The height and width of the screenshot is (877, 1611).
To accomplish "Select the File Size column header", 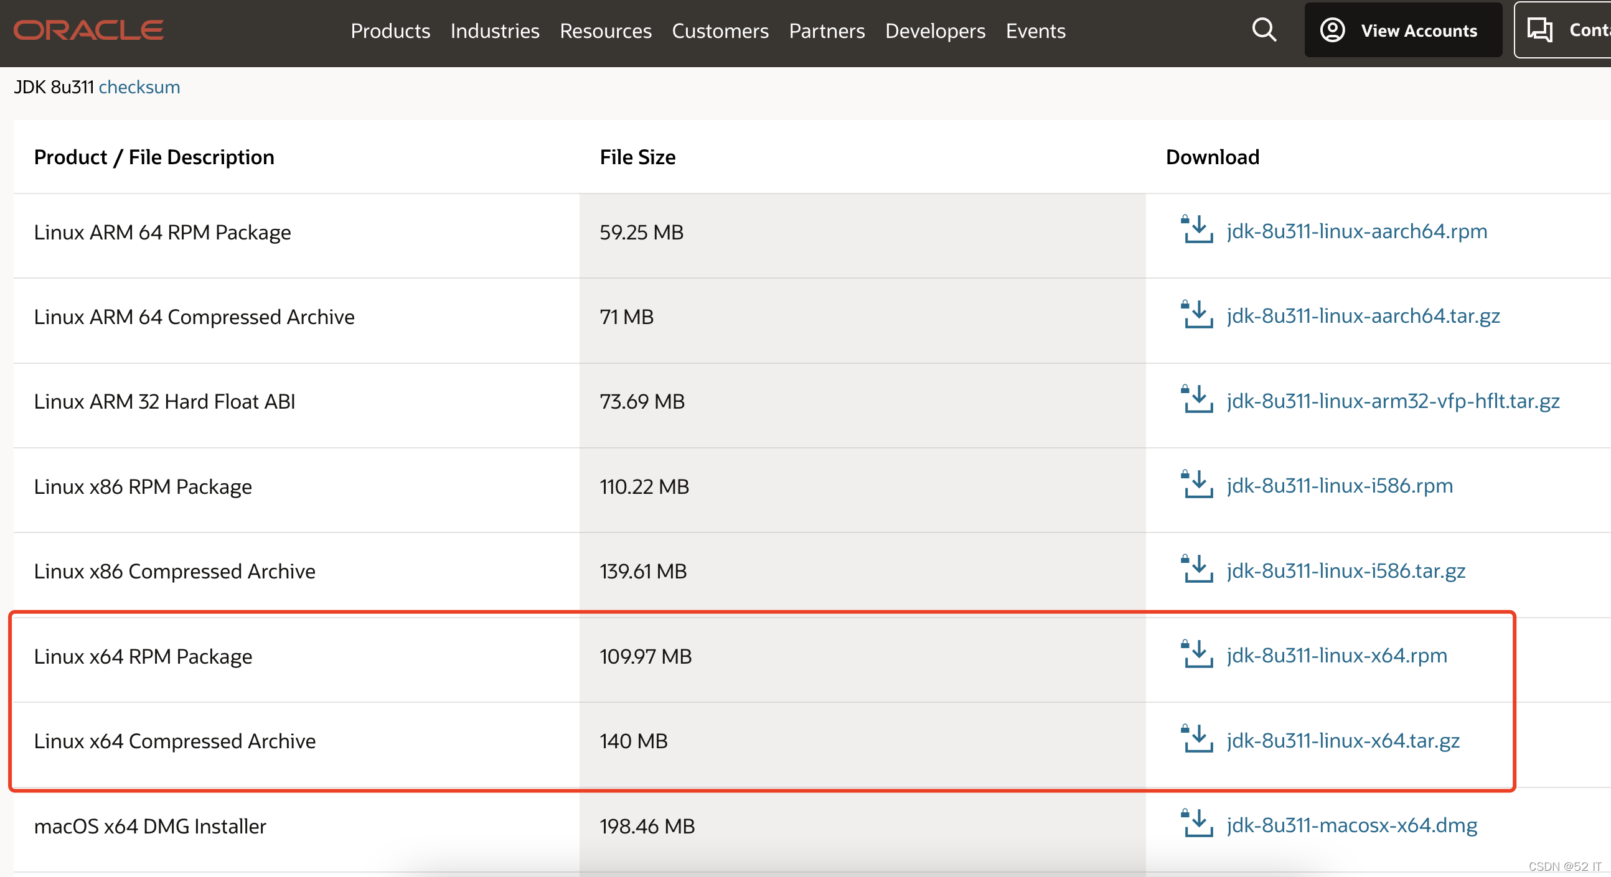I will click(637, 157).
